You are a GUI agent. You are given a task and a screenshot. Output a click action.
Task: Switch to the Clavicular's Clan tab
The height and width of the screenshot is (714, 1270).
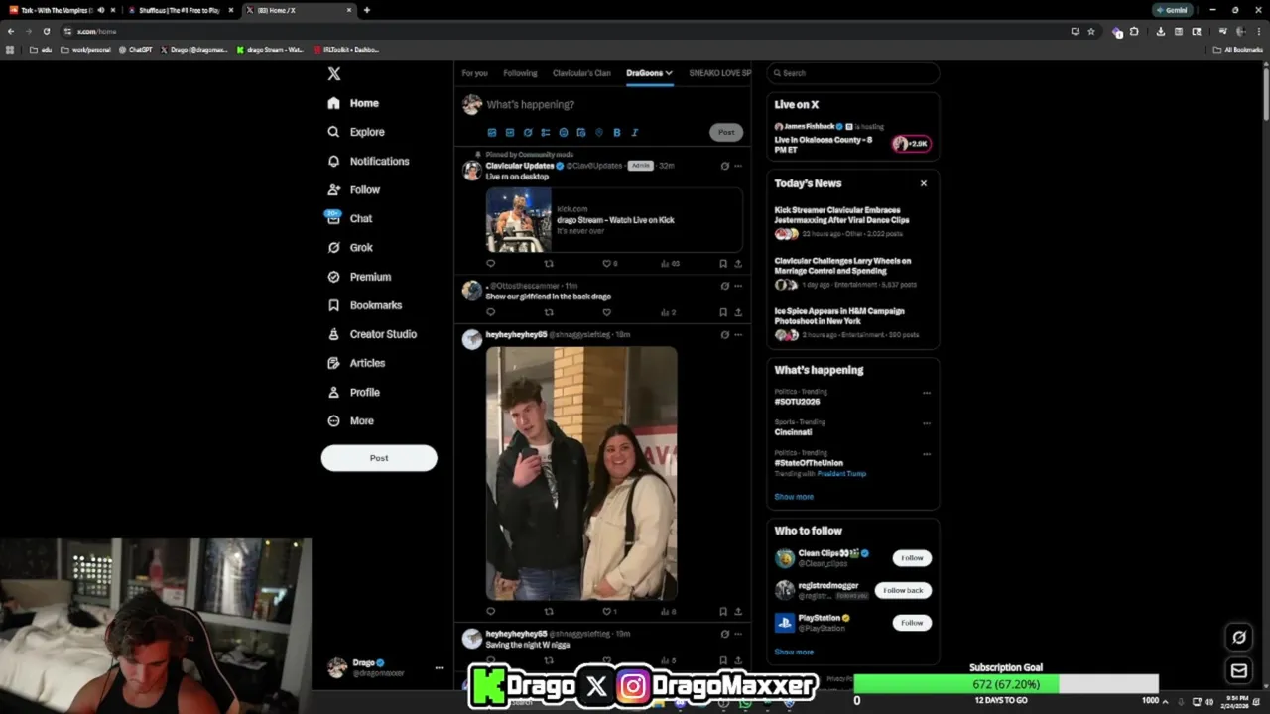(581, 73)
